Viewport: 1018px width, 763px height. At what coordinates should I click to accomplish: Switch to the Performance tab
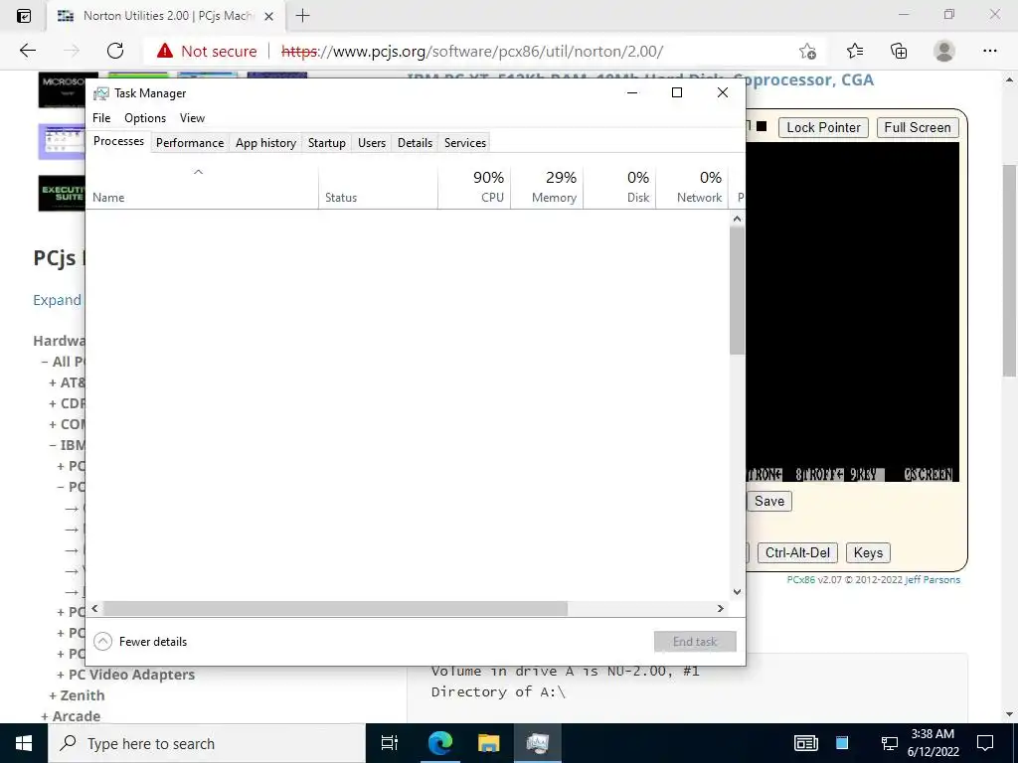click(x=190, y=143)
